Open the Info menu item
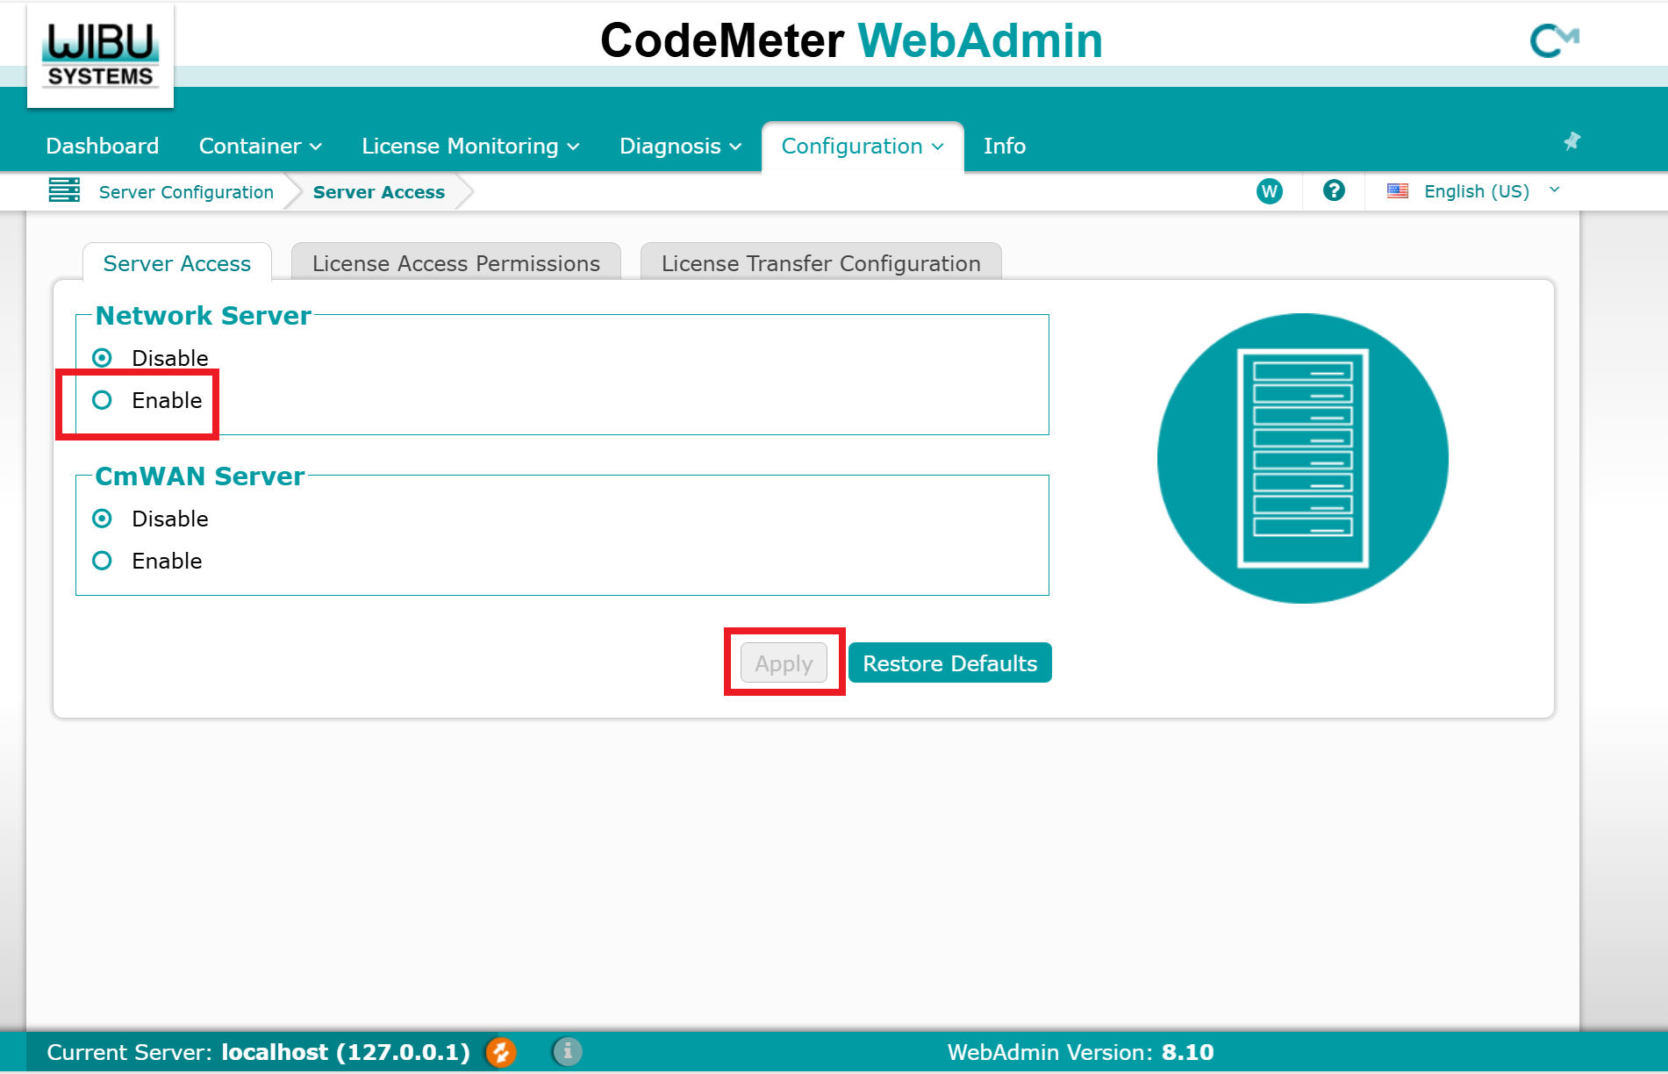This screenshot has height=1074, width=1668. 1005,146
